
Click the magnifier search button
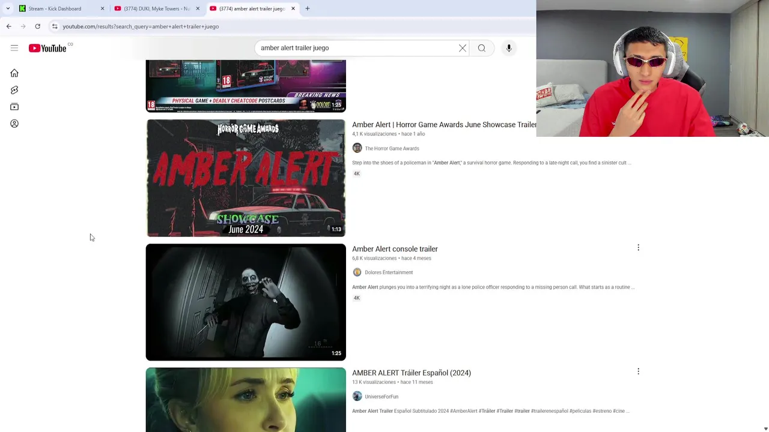pos(482,48)
